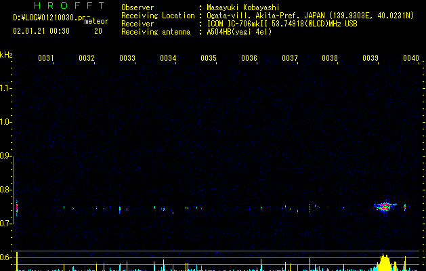Select antenna value A504HB(yagi 4el)
Screen dimensions: 426x271
click(239, 32)
